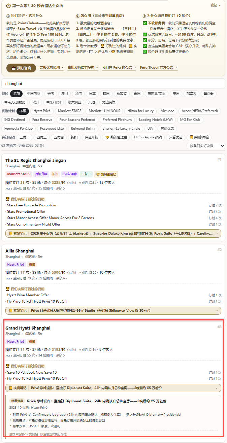The height and width of the screenshot is (443, 227).
Task: Toggle 保证升级 chip in the 实订促销 filter row
Action: coord(91,137)
